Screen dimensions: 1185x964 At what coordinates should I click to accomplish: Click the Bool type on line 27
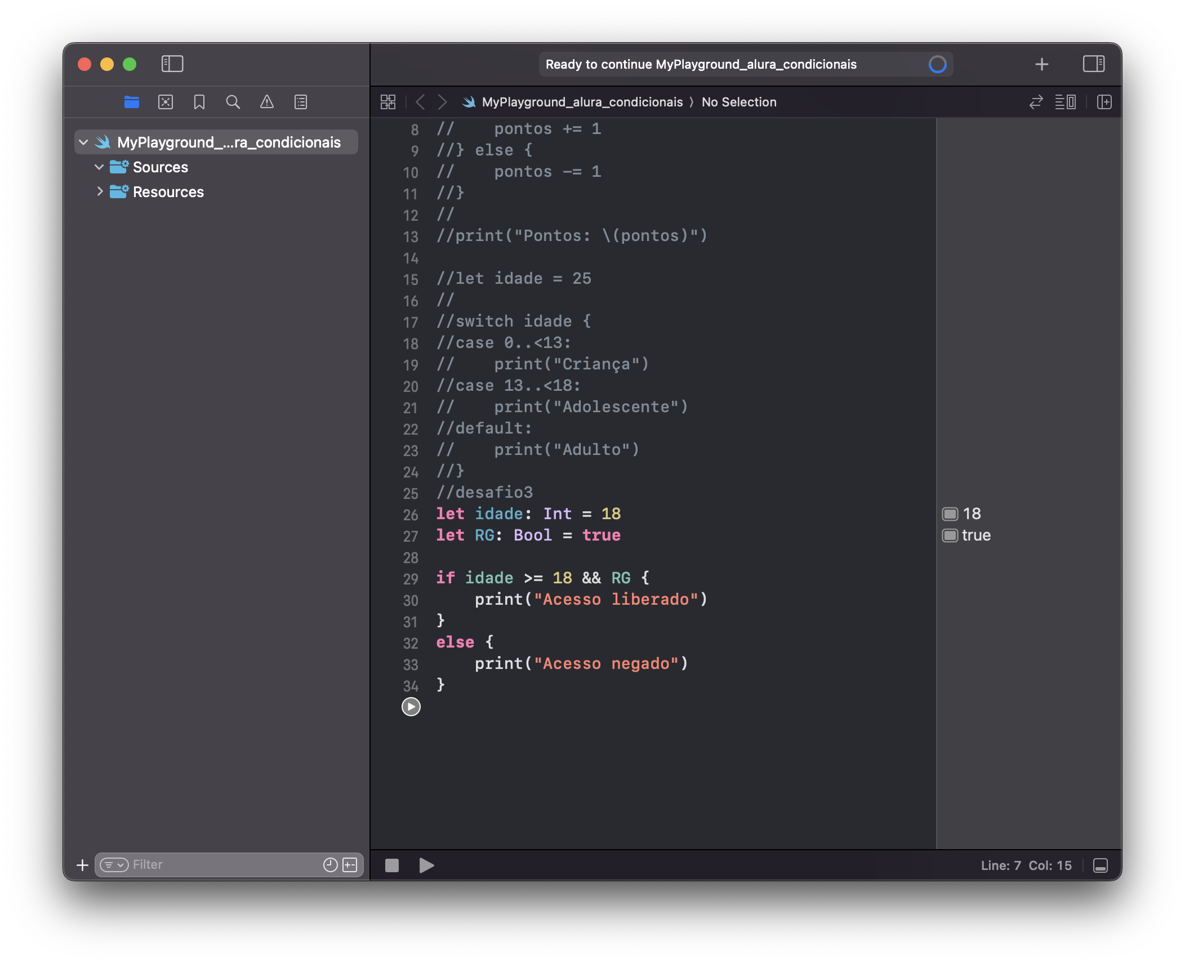(x=532, y=535)
